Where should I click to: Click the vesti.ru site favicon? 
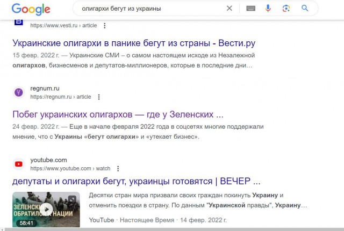(x=19, y=22)
